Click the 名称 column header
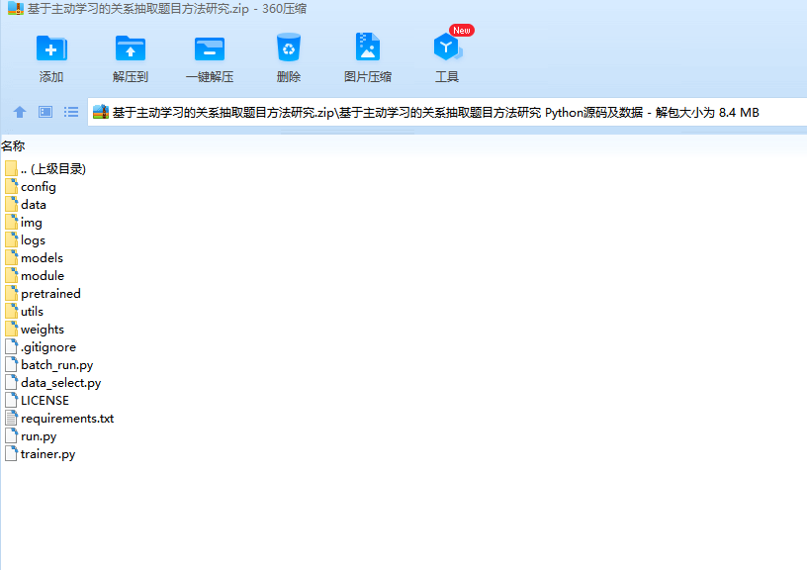The image size is (807, 570). click(x=14, y=145)
